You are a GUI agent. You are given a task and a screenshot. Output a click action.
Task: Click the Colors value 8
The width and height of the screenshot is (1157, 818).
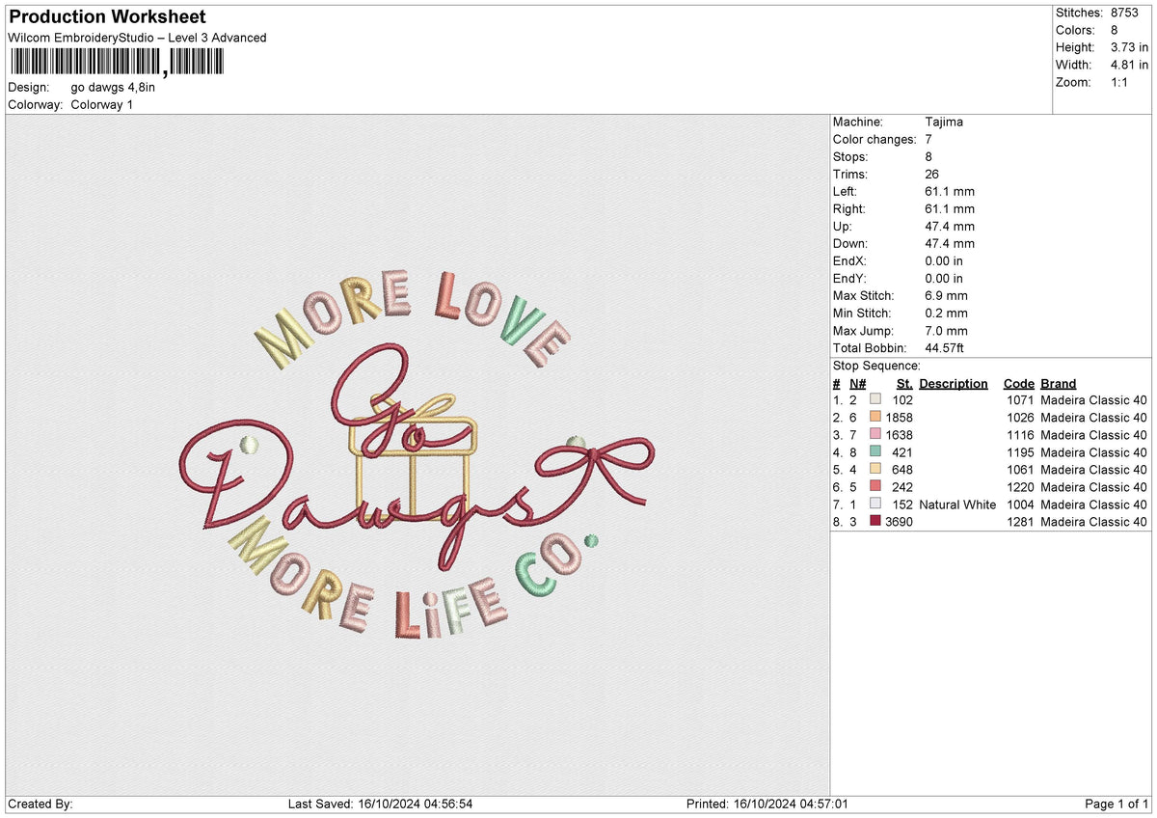point(1115,30)
